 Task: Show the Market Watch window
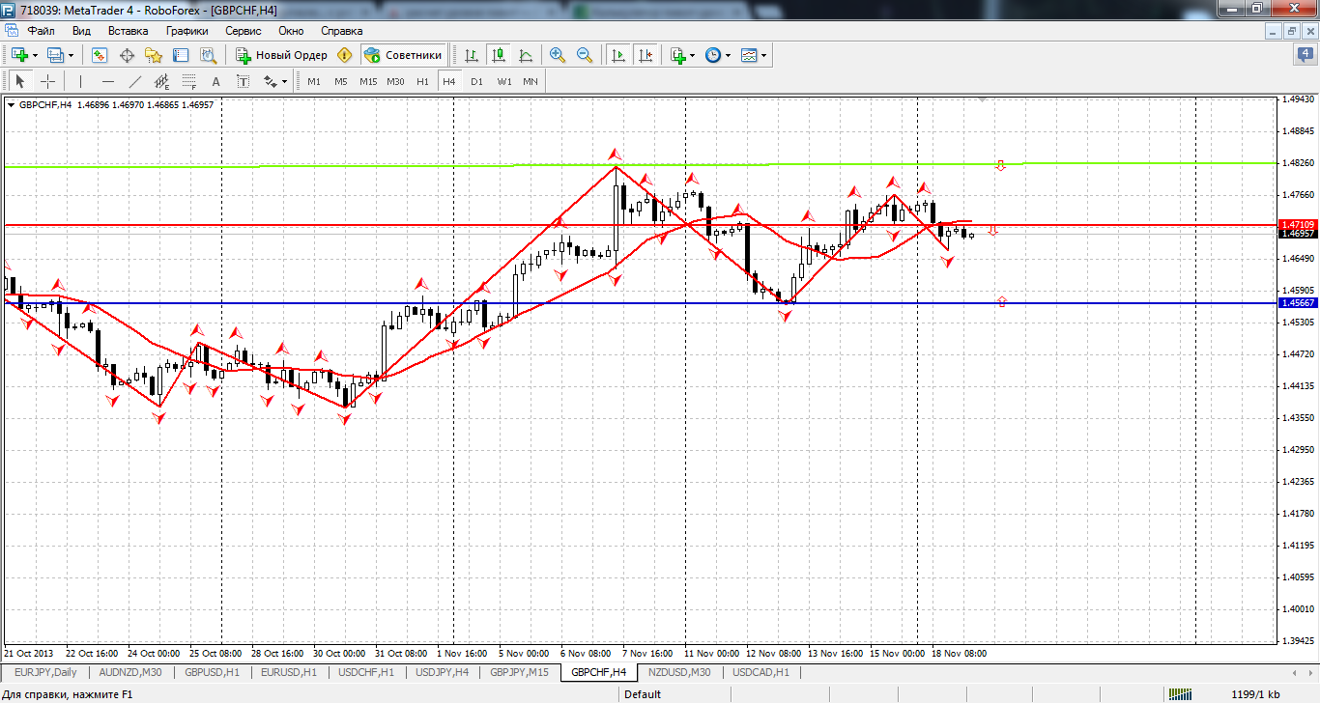pos(99,55)
